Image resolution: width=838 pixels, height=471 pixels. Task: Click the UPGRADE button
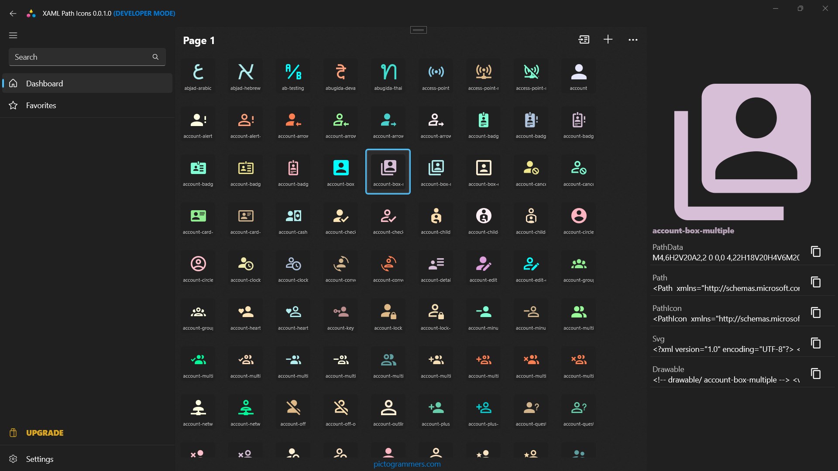click(45, 433)
